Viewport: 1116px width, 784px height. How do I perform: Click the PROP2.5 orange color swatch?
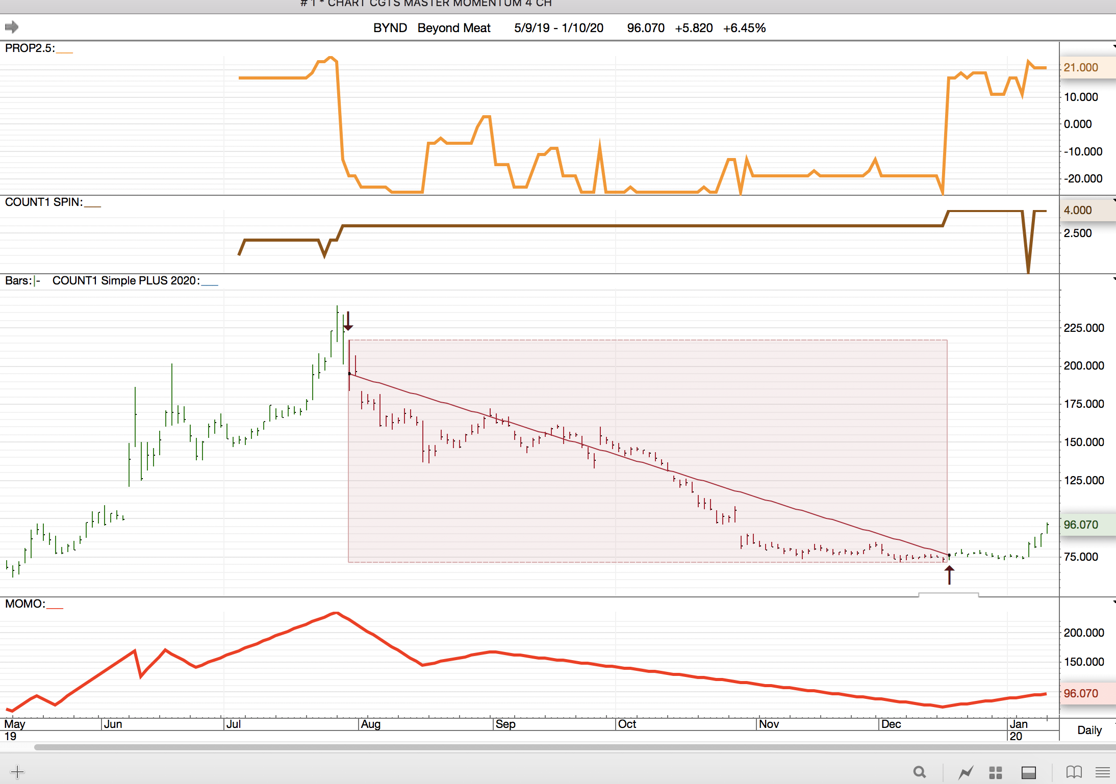click(65, 51)
